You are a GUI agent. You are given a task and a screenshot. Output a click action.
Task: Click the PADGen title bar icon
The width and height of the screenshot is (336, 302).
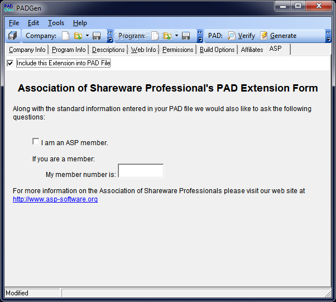(9, 8)
